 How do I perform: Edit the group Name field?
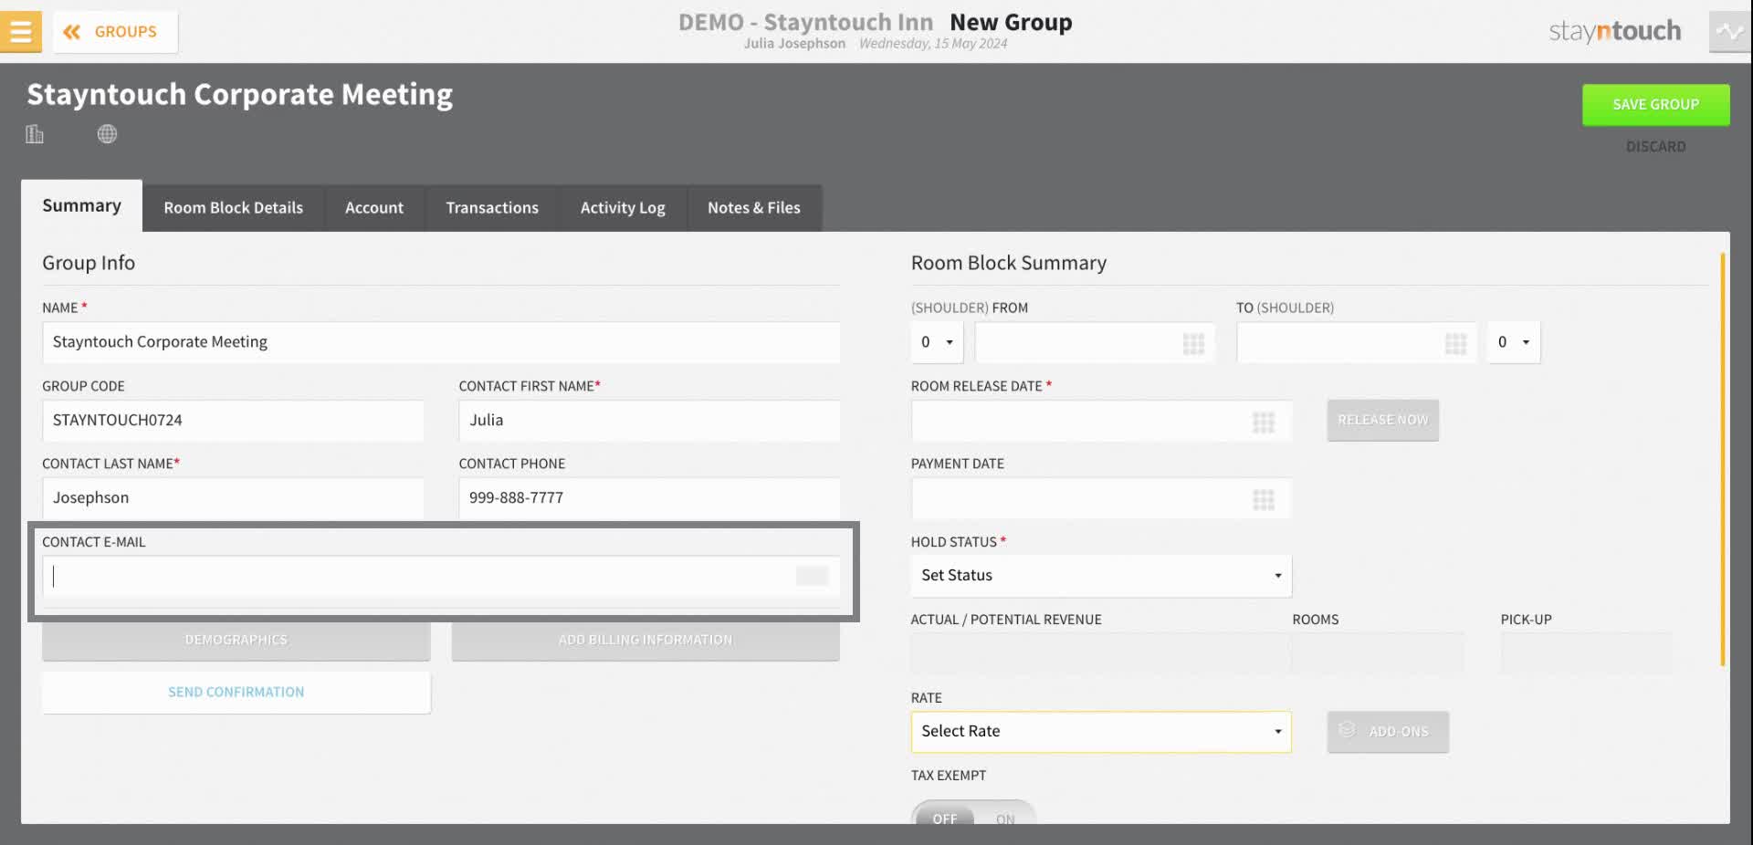pos(441,342)
